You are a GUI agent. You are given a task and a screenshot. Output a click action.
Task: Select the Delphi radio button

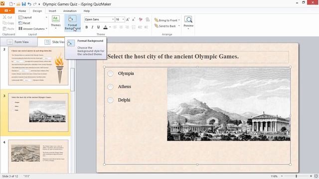pyautogui.click(x=110, y=100)
